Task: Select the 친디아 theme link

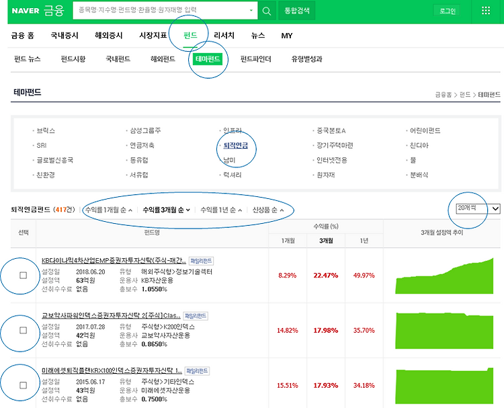Action: point(419,146)
